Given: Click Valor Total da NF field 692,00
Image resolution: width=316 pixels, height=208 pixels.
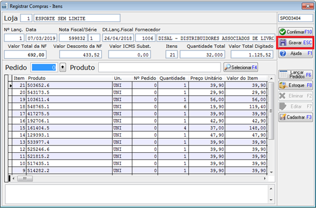Looking at the screenshot, I should click(x=25, y=55).
